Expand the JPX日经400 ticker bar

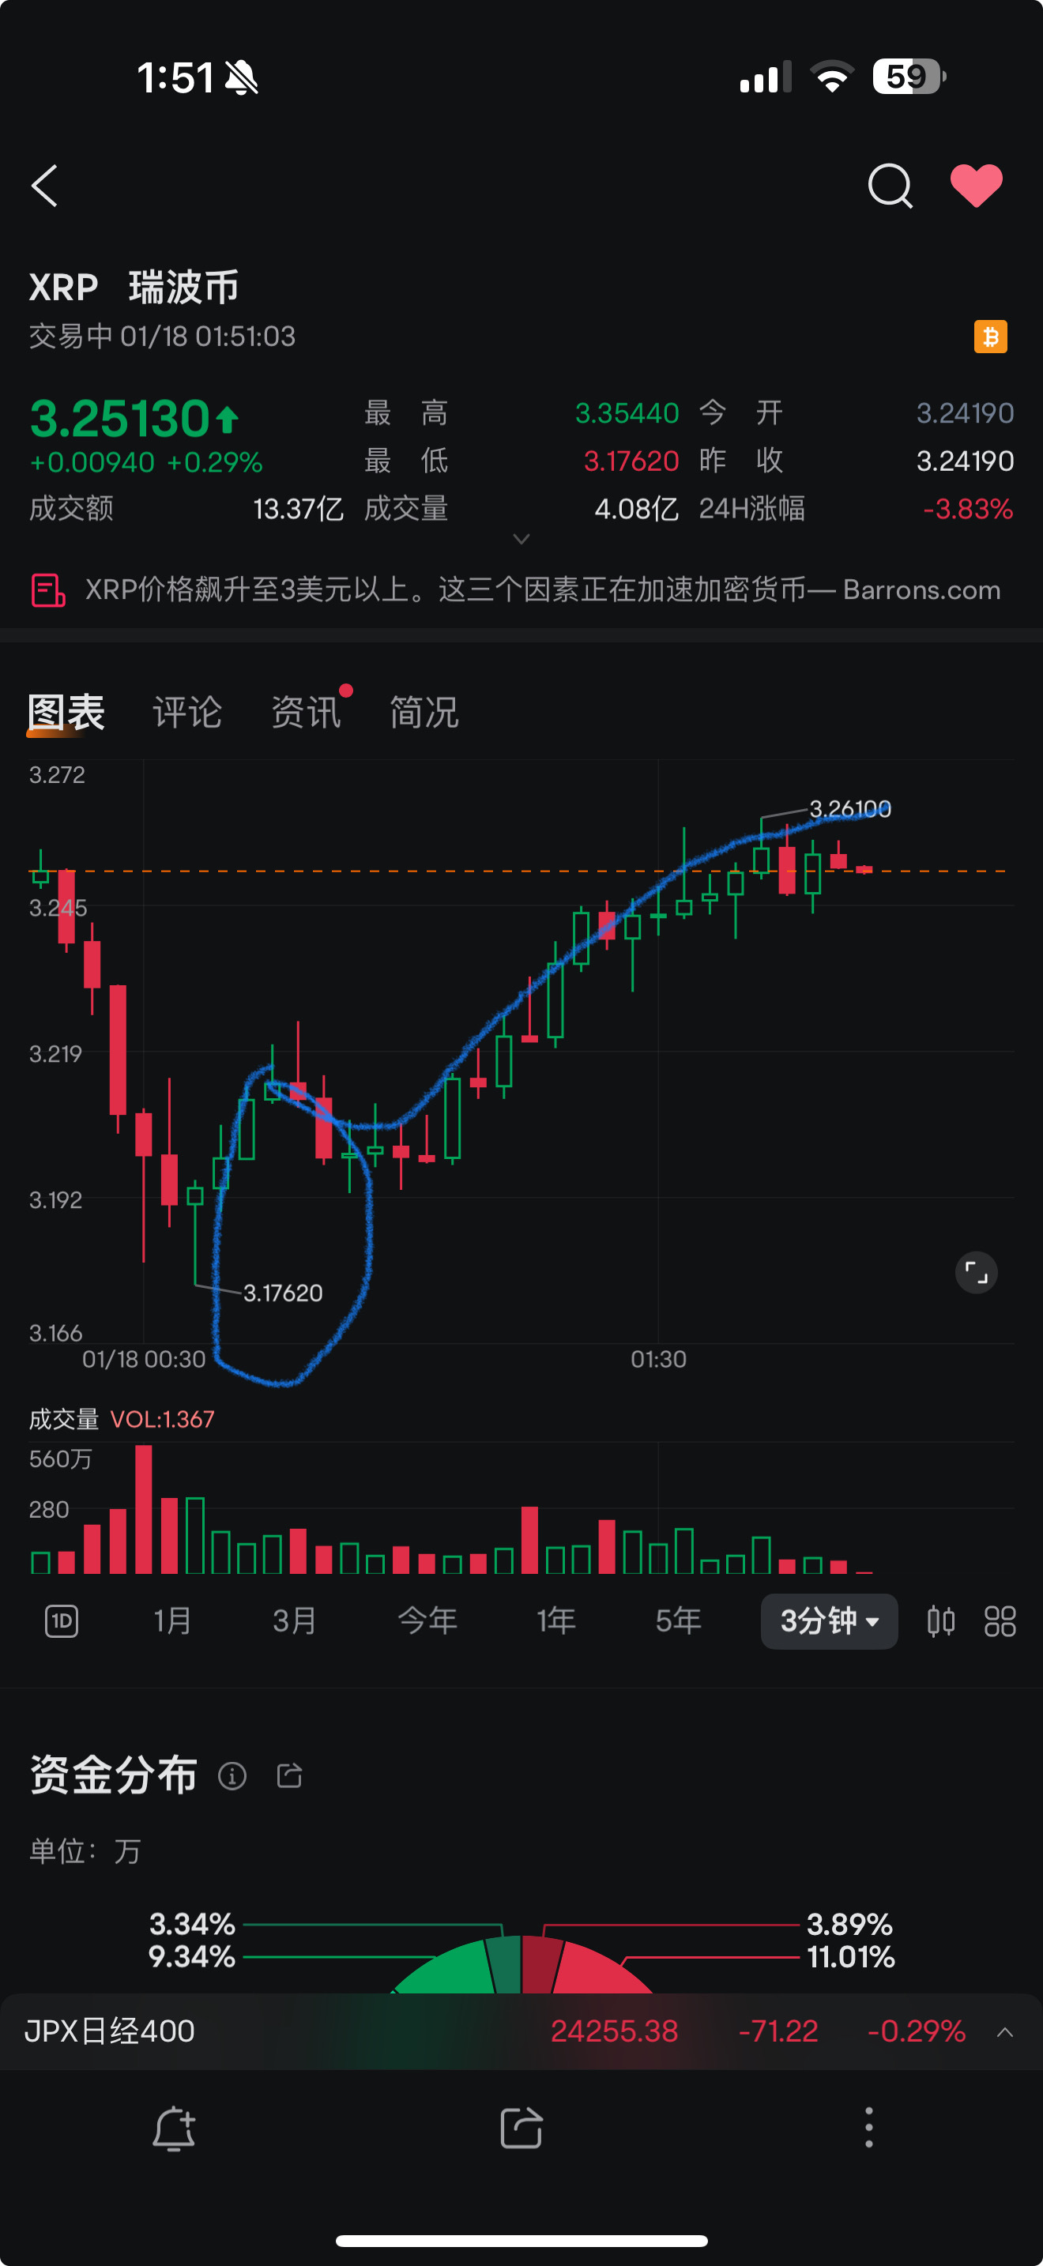(1004, 2032)
